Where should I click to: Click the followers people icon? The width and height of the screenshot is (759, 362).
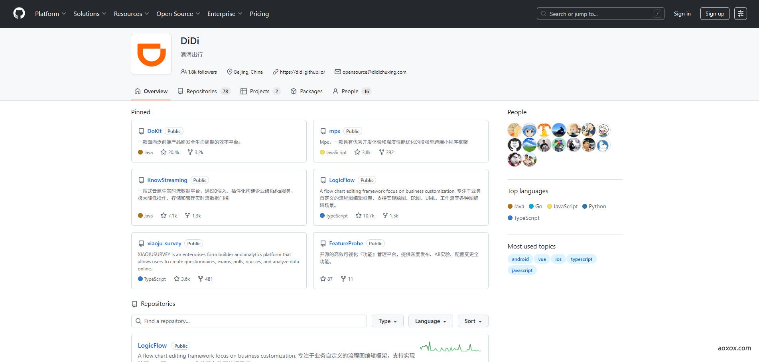(183, 72)
